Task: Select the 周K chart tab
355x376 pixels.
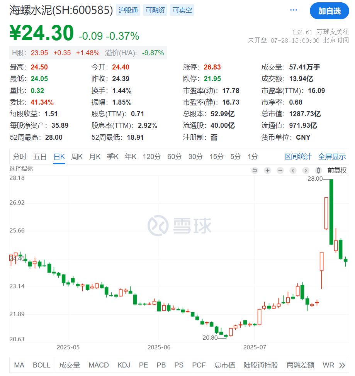Action: click(x=77, y=157)
